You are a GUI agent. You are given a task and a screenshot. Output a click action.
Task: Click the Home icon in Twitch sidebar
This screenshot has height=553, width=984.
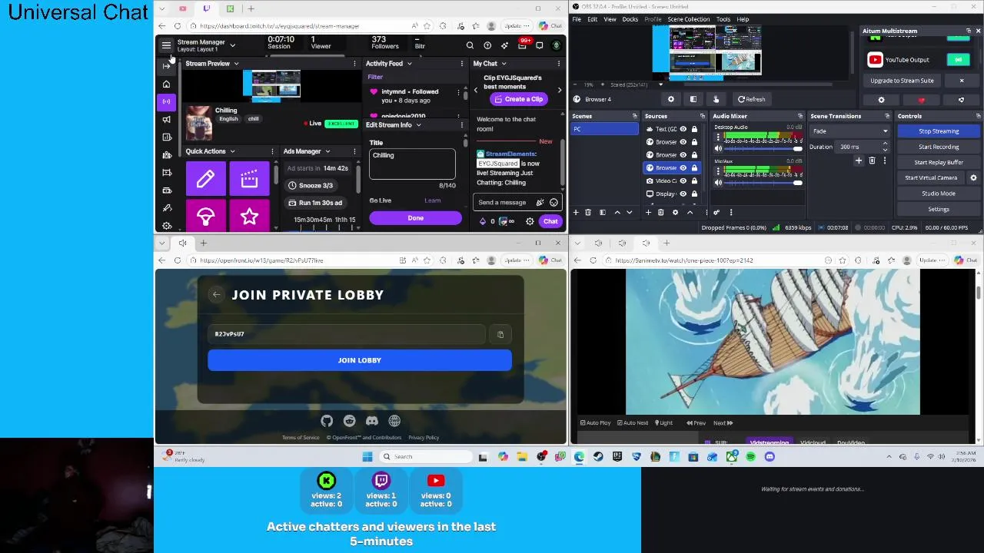pyautogui.click(x=166, y=84)
